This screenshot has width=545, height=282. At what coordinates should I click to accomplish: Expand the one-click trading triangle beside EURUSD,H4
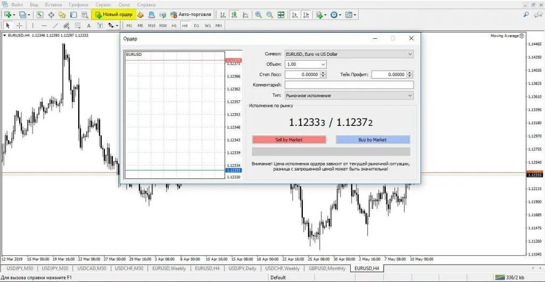4,35
